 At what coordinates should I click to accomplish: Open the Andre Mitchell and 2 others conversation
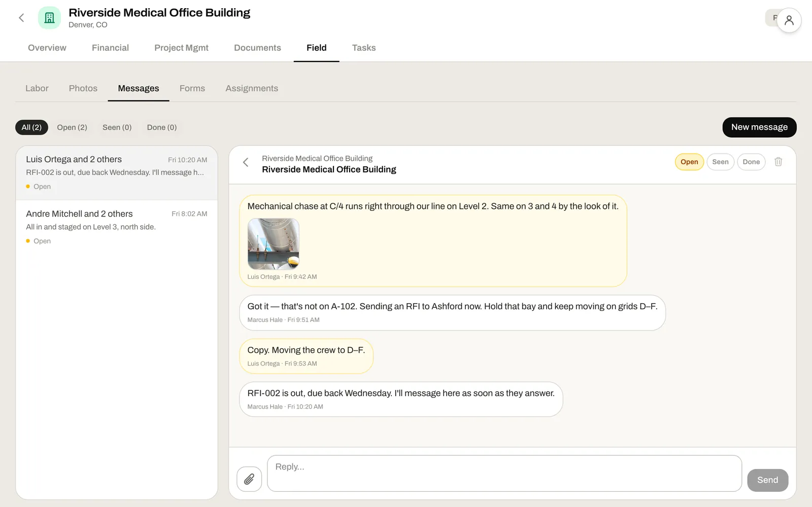pos(117,227)
